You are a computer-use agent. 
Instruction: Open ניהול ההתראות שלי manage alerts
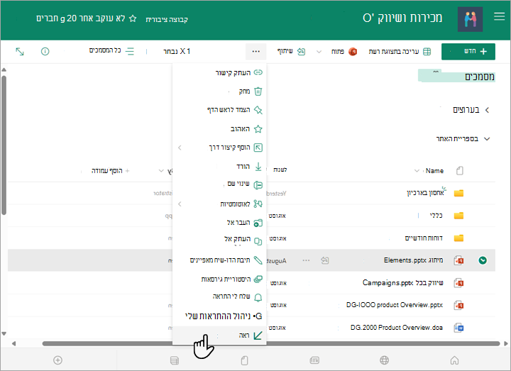coord(219,316)
